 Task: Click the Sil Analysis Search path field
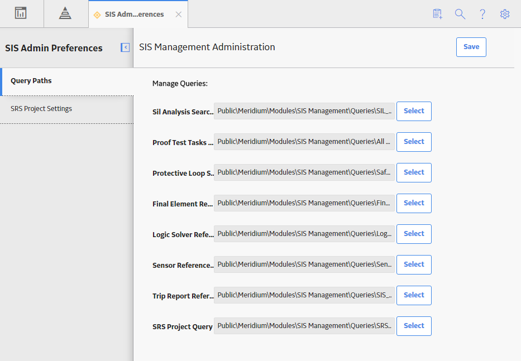click(x=304, y=111)
